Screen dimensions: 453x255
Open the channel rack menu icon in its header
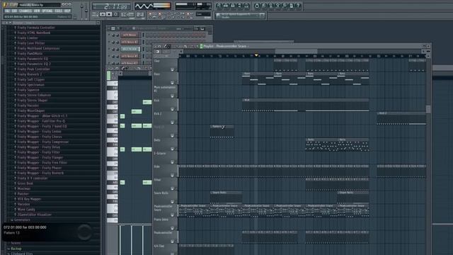pos(113,28)
